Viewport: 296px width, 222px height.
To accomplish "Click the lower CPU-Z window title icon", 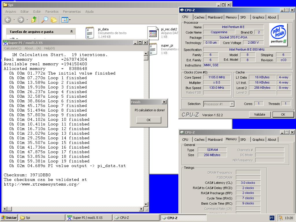I will click(x=182, y=132).
